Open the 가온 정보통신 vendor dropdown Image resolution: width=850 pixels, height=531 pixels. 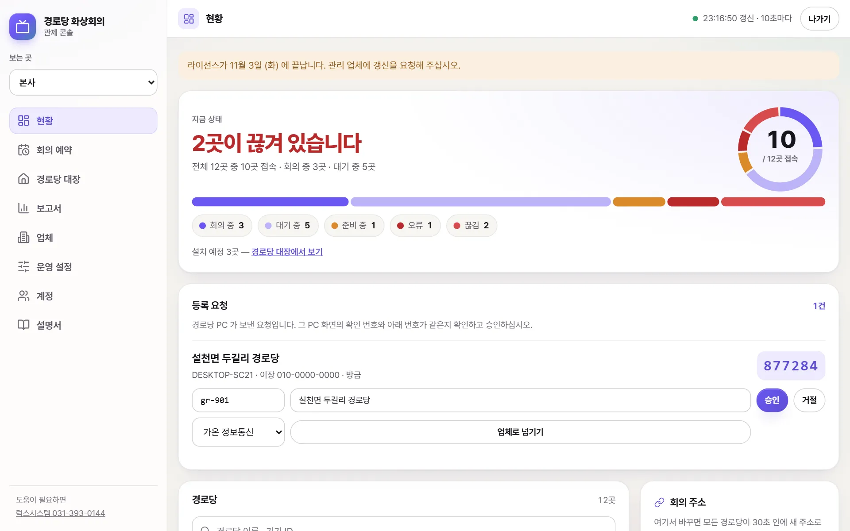(x=238, y=432)
